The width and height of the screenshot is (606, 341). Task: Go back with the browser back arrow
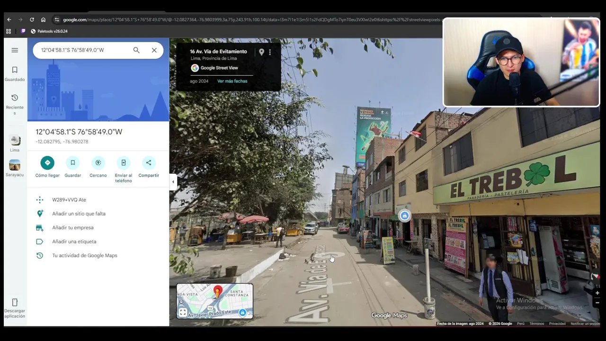point(9,19)
